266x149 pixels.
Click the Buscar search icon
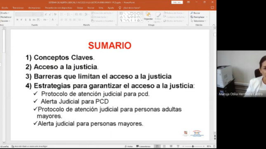coord(192,13)
